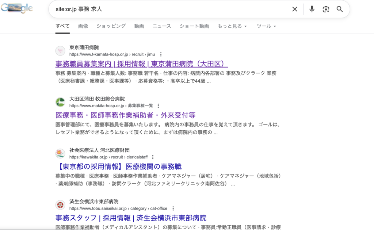The image size is (374, 230).
Task: Click 牧田総合病院 green favicon
Action: point(60,102)
